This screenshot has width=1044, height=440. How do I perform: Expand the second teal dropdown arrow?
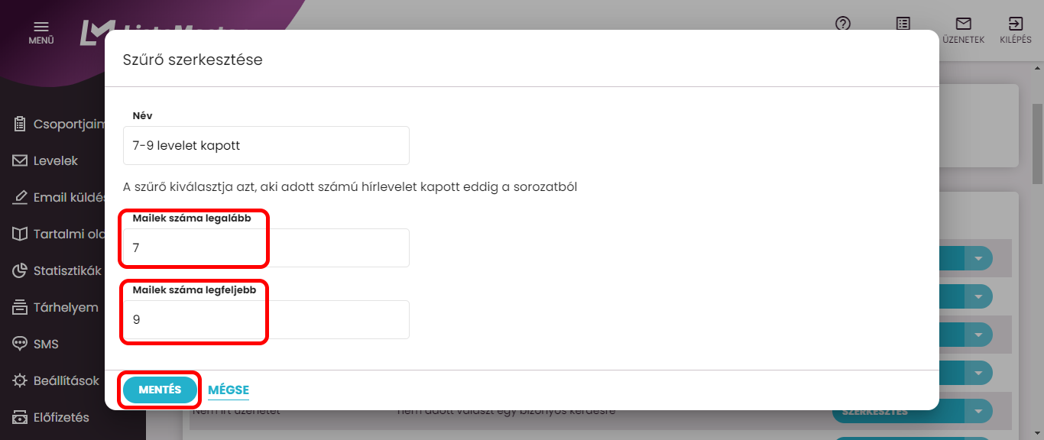tap(978, 296)
